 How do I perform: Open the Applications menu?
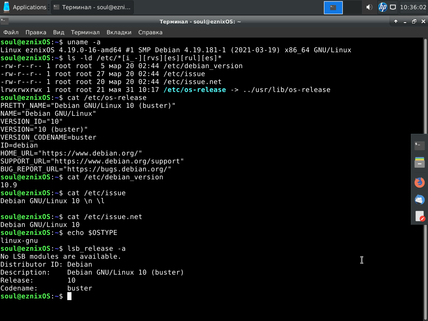point(25,7)
